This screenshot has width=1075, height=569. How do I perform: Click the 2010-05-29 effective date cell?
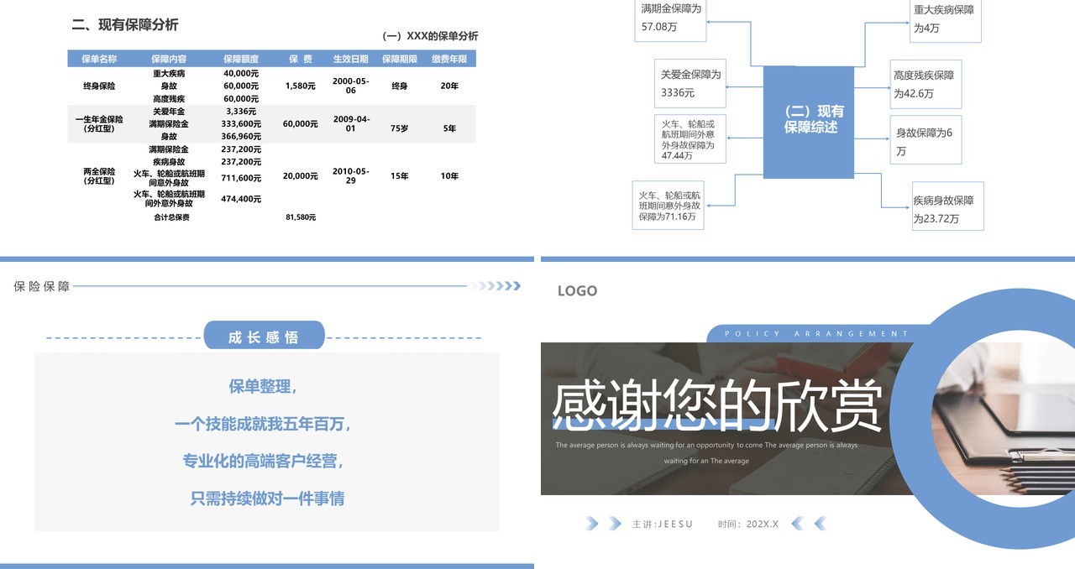coord(351,175)
